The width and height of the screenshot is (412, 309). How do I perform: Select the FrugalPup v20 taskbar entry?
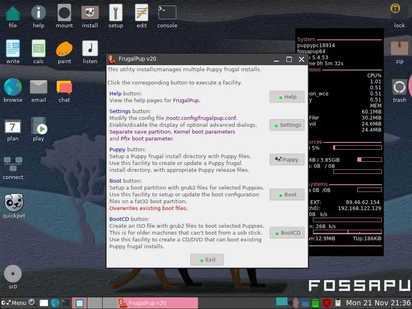157,303
